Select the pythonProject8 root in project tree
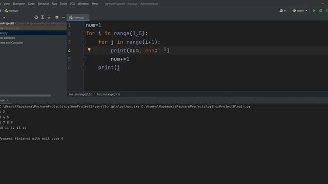 click(33, 24)
